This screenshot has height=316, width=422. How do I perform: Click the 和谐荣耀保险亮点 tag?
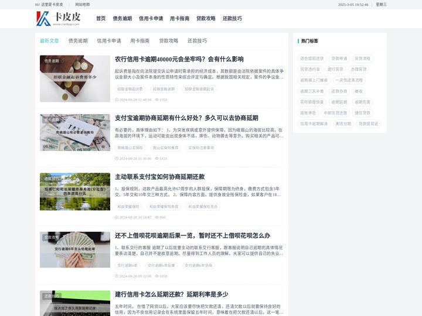[203, 207]
